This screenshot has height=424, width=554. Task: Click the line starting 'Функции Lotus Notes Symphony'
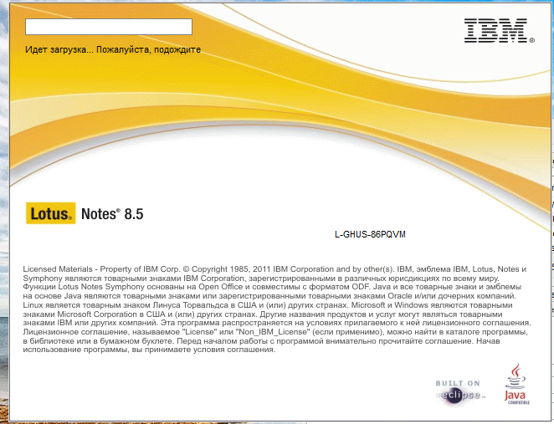272,287
